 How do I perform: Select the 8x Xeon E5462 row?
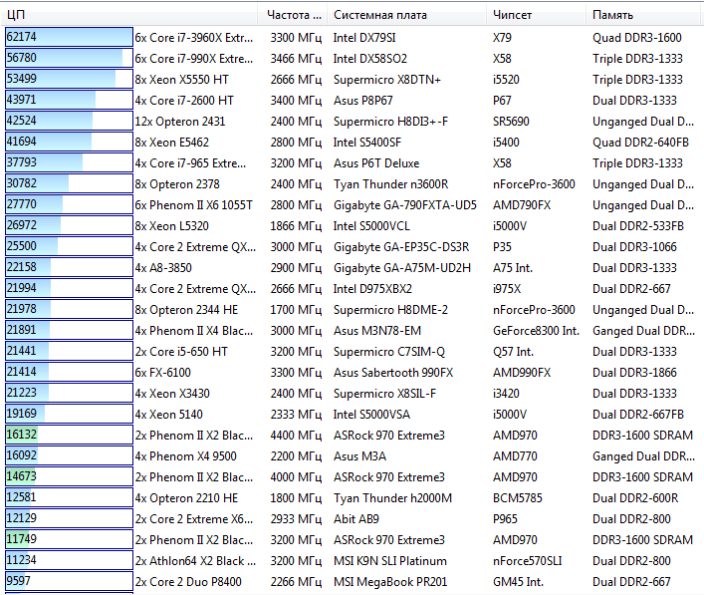pos(352,143)
